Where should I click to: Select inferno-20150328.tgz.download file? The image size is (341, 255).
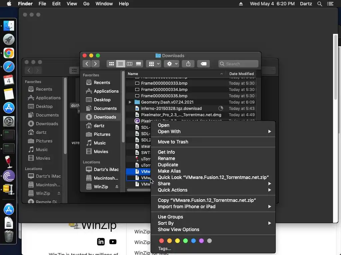(191, 109)
